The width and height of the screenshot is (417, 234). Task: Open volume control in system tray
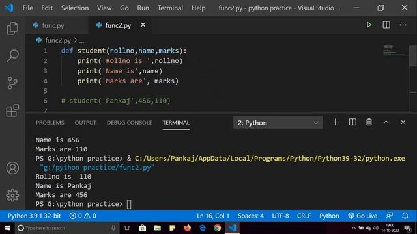tap(375, 228)
